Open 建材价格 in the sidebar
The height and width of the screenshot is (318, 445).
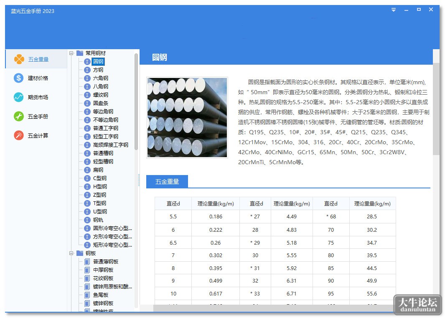[38, 78]
